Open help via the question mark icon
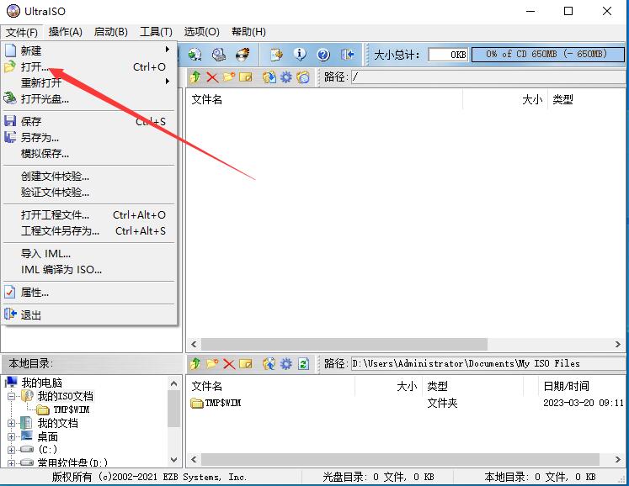 point(323,54)
